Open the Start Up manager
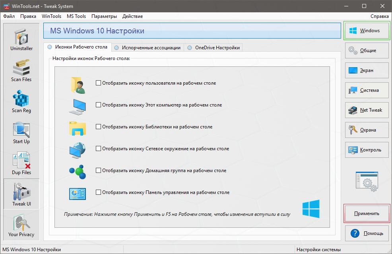This screenshot has height=254, width=392. coord(21,132)
